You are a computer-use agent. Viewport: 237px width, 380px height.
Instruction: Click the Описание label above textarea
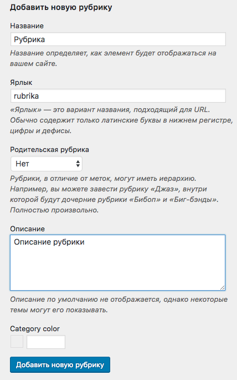pos(27,229)
